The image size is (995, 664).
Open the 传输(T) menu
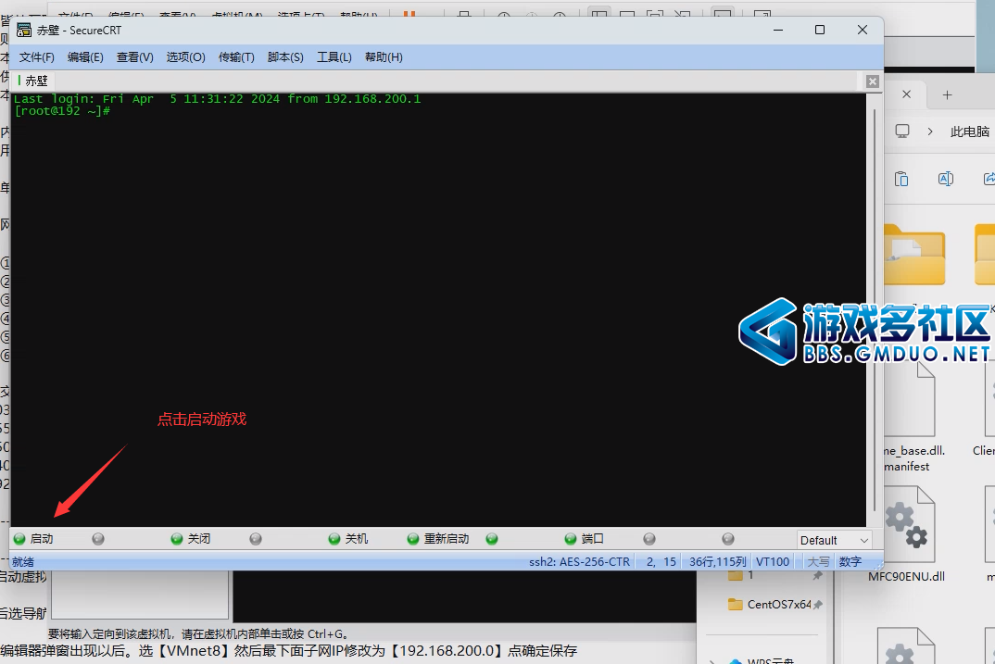click(x=236, y=57)
